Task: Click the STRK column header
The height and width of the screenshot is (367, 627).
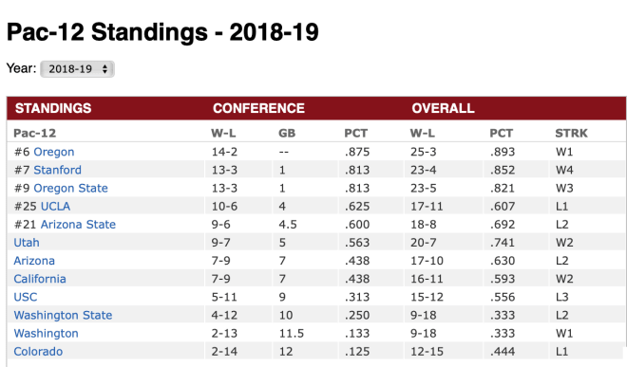Action: 571,133
